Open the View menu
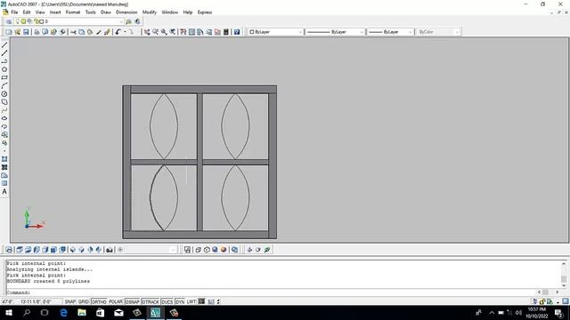 40,12
